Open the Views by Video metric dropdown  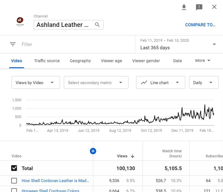tap(36, 82)
